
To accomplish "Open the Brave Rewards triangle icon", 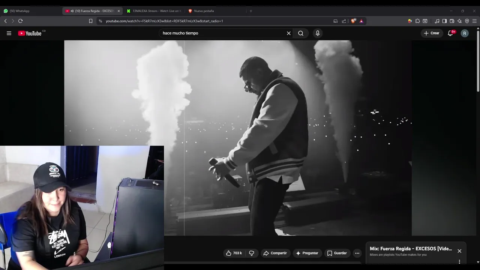I will [x=361, y=21].
